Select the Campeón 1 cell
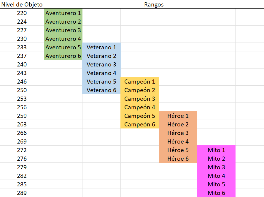This screenshot has height=197, width=264. (140, 82)
